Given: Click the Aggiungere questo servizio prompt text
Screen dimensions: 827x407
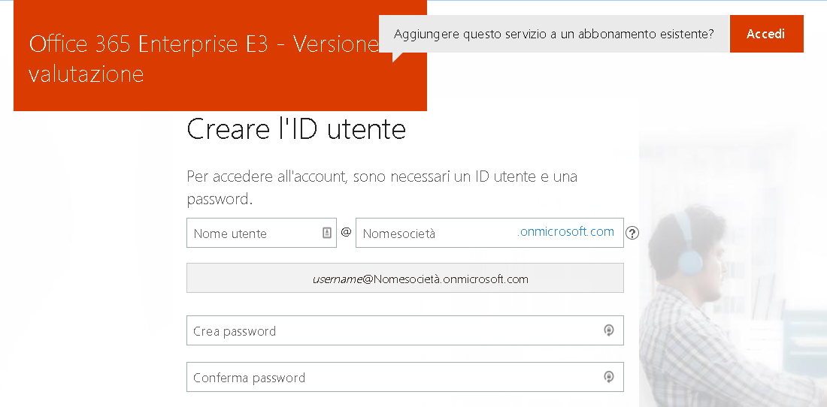Looking at the screenshot, I should (x=554, y=35).
